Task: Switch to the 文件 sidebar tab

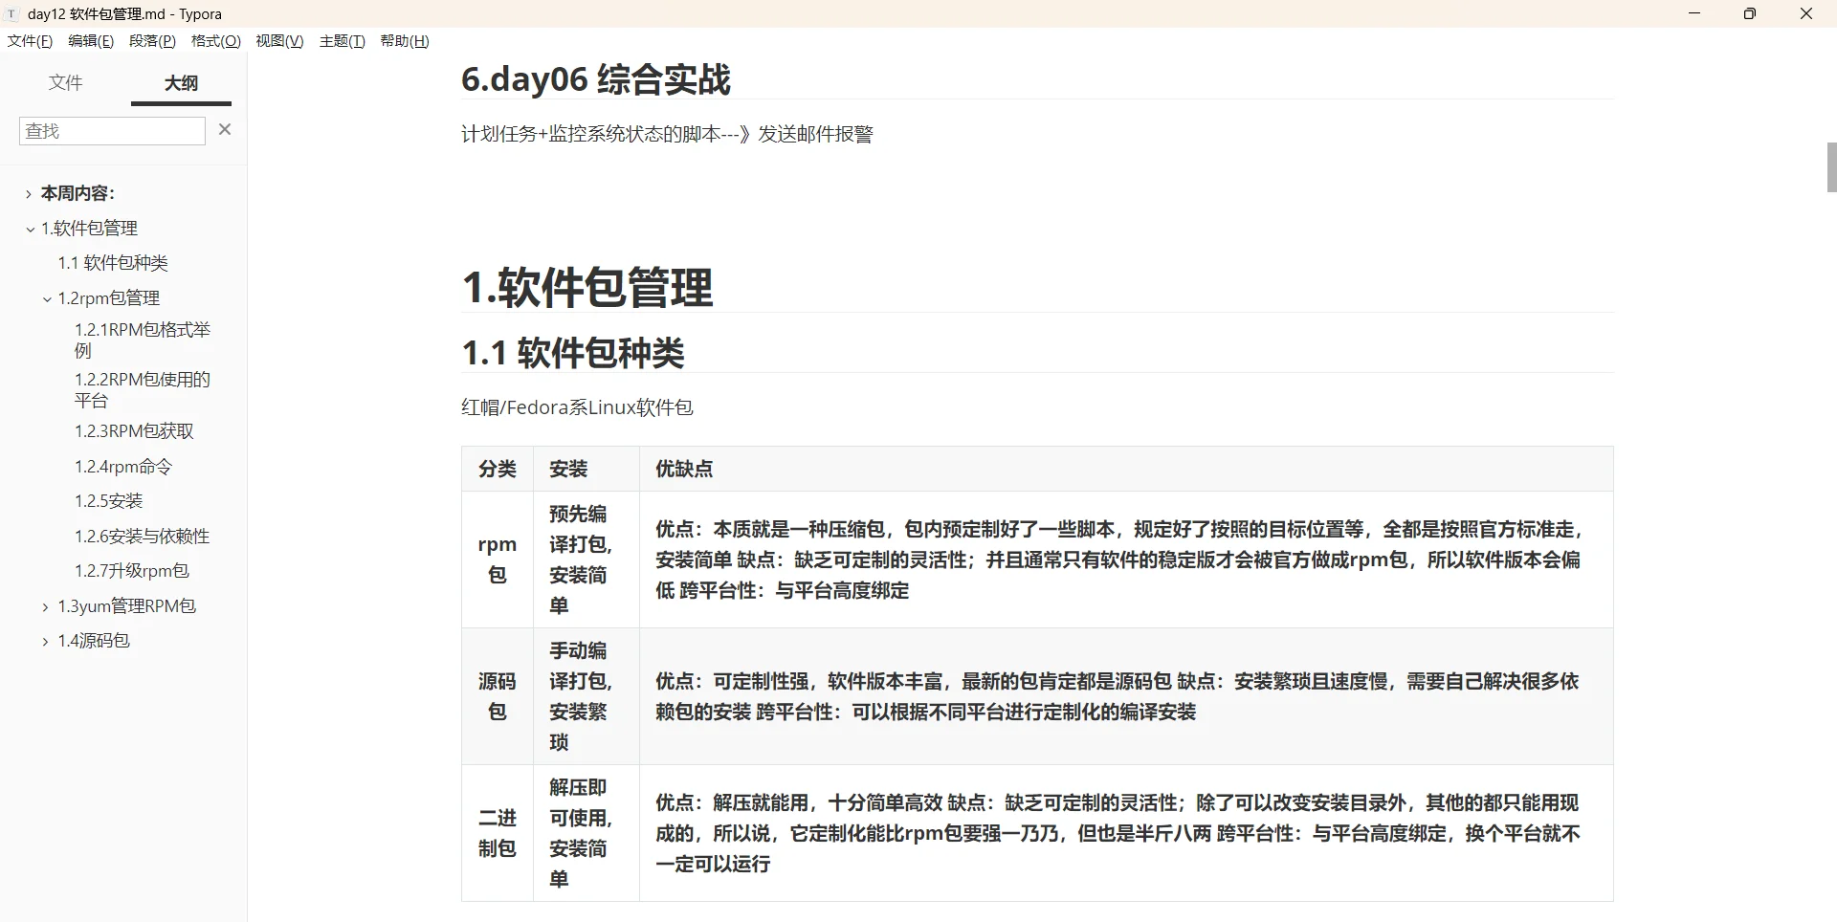Action: [65, 83]
